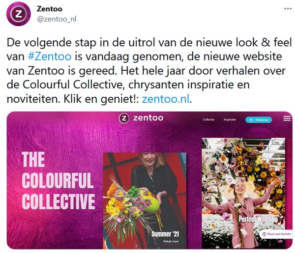This screenshot has height=253, width=295.
Task: Click the @zentoo_nl handle
Action: point(57,19)
